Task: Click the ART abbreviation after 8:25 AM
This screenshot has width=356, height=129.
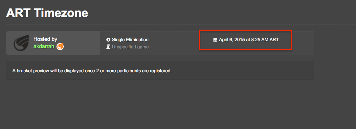Action: point(274,40)
